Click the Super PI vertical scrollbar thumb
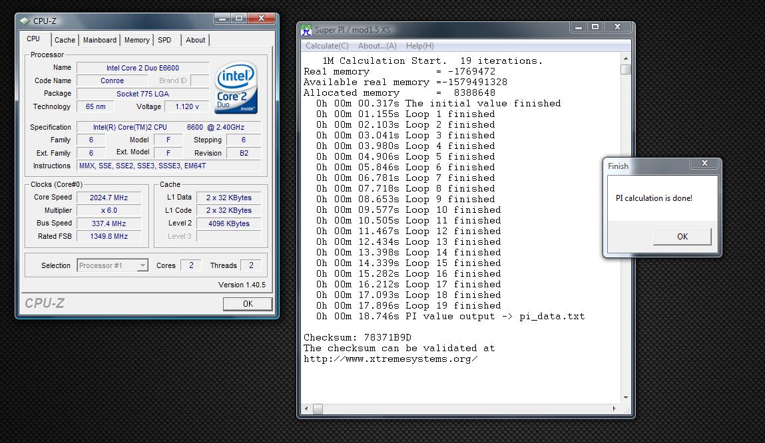 626,70
